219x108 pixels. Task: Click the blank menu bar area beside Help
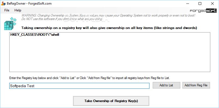(x=105, y=10)
